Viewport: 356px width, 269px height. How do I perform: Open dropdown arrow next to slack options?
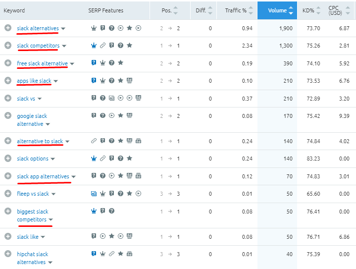click(52, 159)
